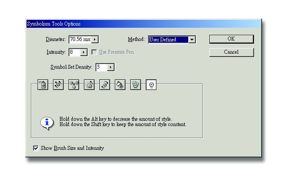Select the Symbol Sprayer tool icon
This screenshot has height=175, width=288.
point(43,85)
